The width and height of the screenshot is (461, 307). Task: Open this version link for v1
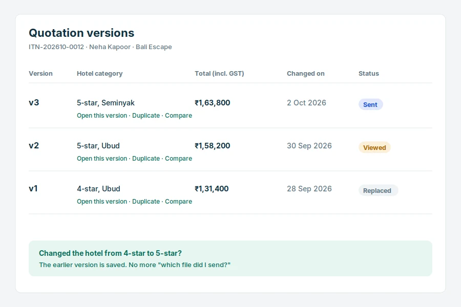coord(102,201)
